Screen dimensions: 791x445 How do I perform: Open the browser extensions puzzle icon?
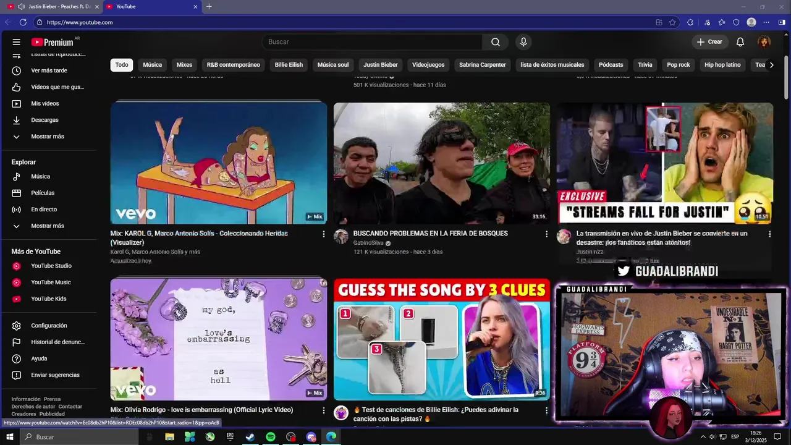690,22
